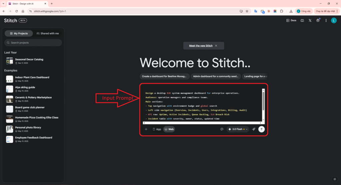Open the Docs link
Viewport: 341px width, 185px height.
(291, 20)
